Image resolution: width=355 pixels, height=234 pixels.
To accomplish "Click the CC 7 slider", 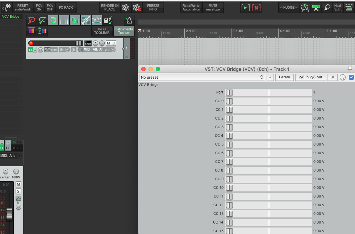I will (x=269, y=162).
